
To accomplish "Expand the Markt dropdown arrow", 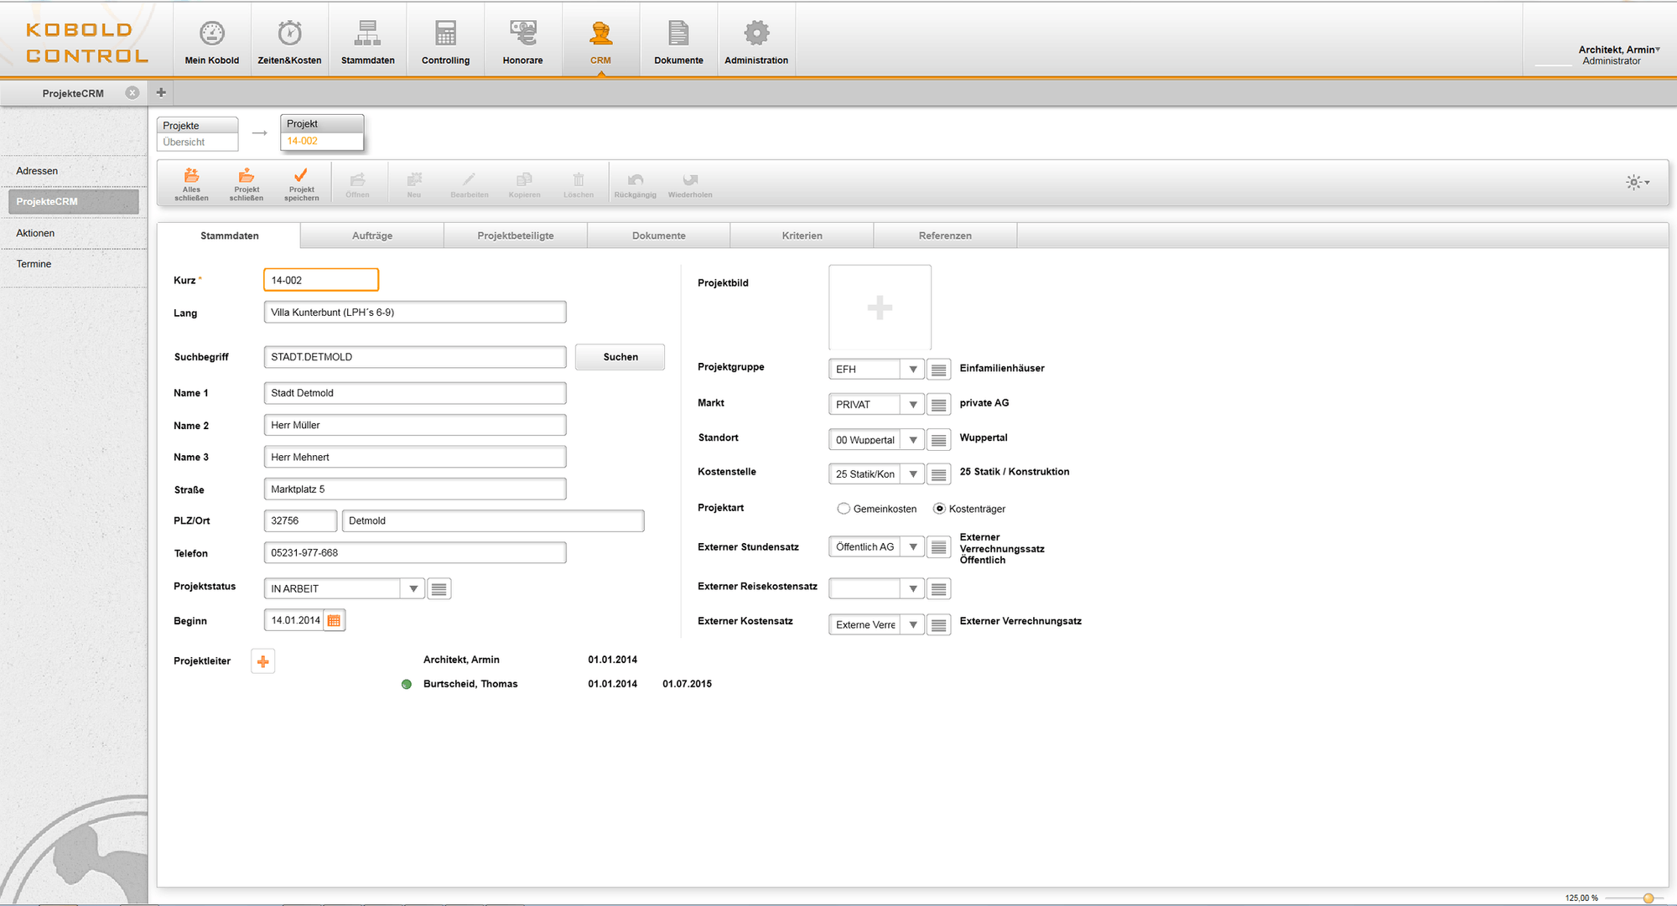I will [x=912, y=405].
